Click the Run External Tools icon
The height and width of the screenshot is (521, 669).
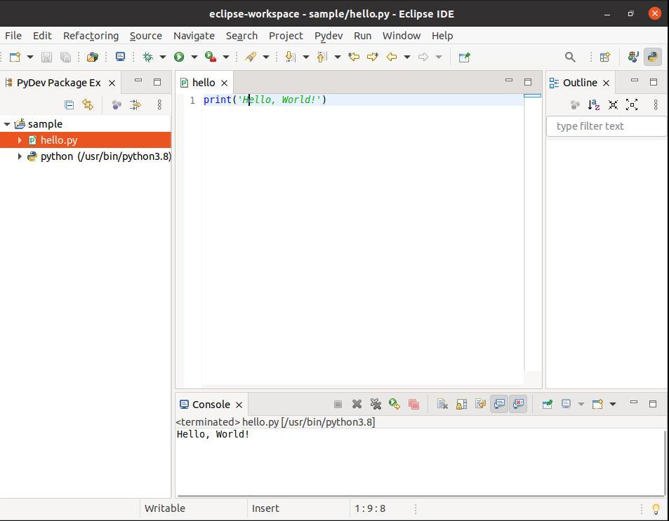(211, 57)
